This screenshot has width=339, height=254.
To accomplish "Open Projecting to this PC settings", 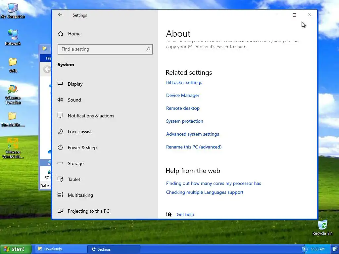I will pos(83,211).
